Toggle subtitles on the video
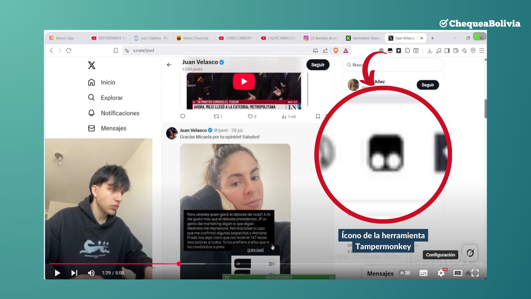 click(423, 273)
